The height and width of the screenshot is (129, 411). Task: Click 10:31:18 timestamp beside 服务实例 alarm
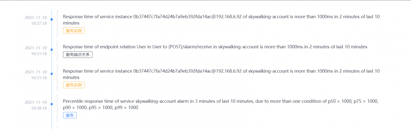click(36, 75)
